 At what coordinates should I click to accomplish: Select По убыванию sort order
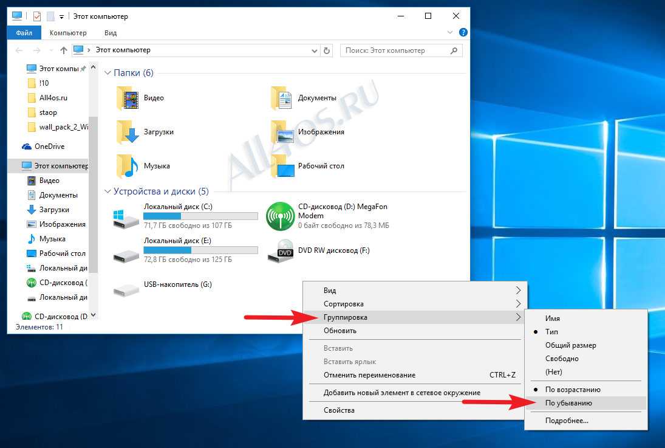[568, 403]
